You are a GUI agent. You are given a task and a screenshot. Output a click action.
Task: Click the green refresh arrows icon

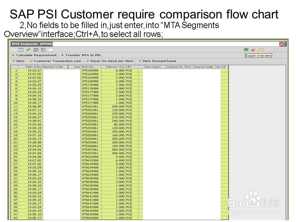click(x=28, y=49)
